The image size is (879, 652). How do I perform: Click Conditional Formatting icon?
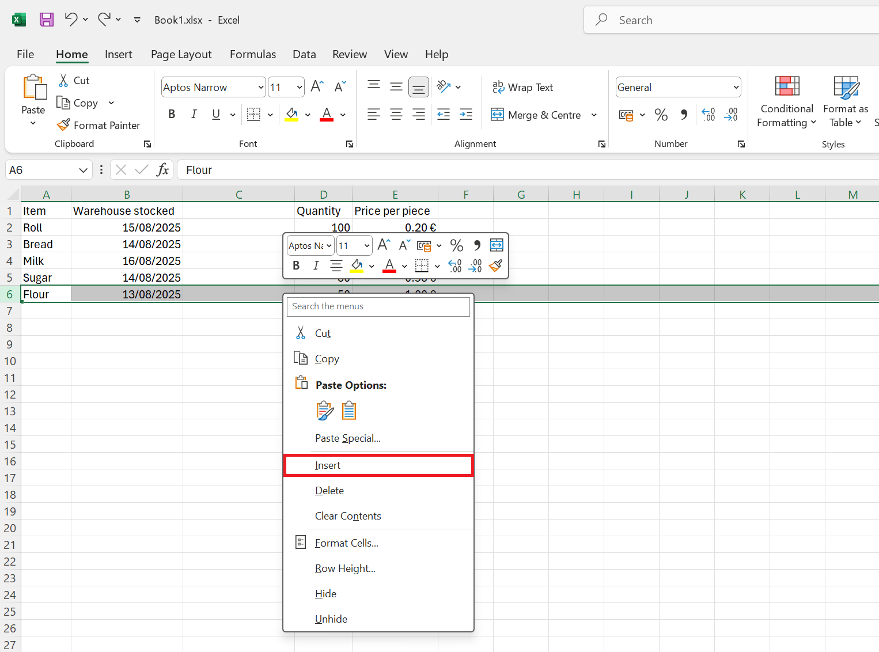click(787, 86)
